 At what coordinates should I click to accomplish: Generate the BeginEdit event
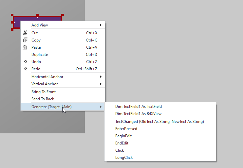[123, 136]
